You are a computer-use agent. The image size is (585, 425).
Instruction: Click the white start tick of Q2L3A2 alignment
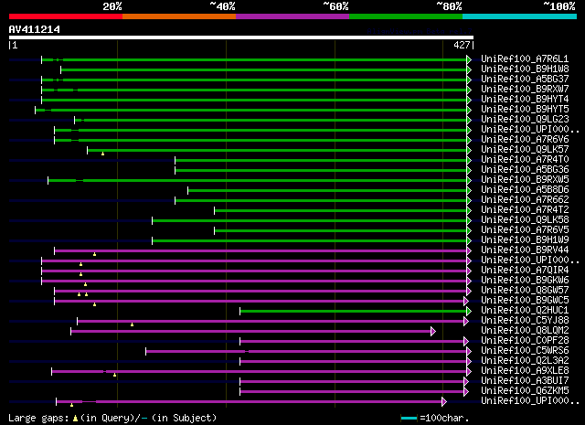coord(239,362)
